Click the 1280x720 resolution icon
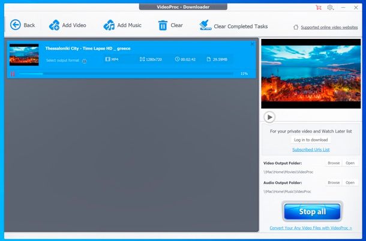The image size is (366, 241). 142,59
